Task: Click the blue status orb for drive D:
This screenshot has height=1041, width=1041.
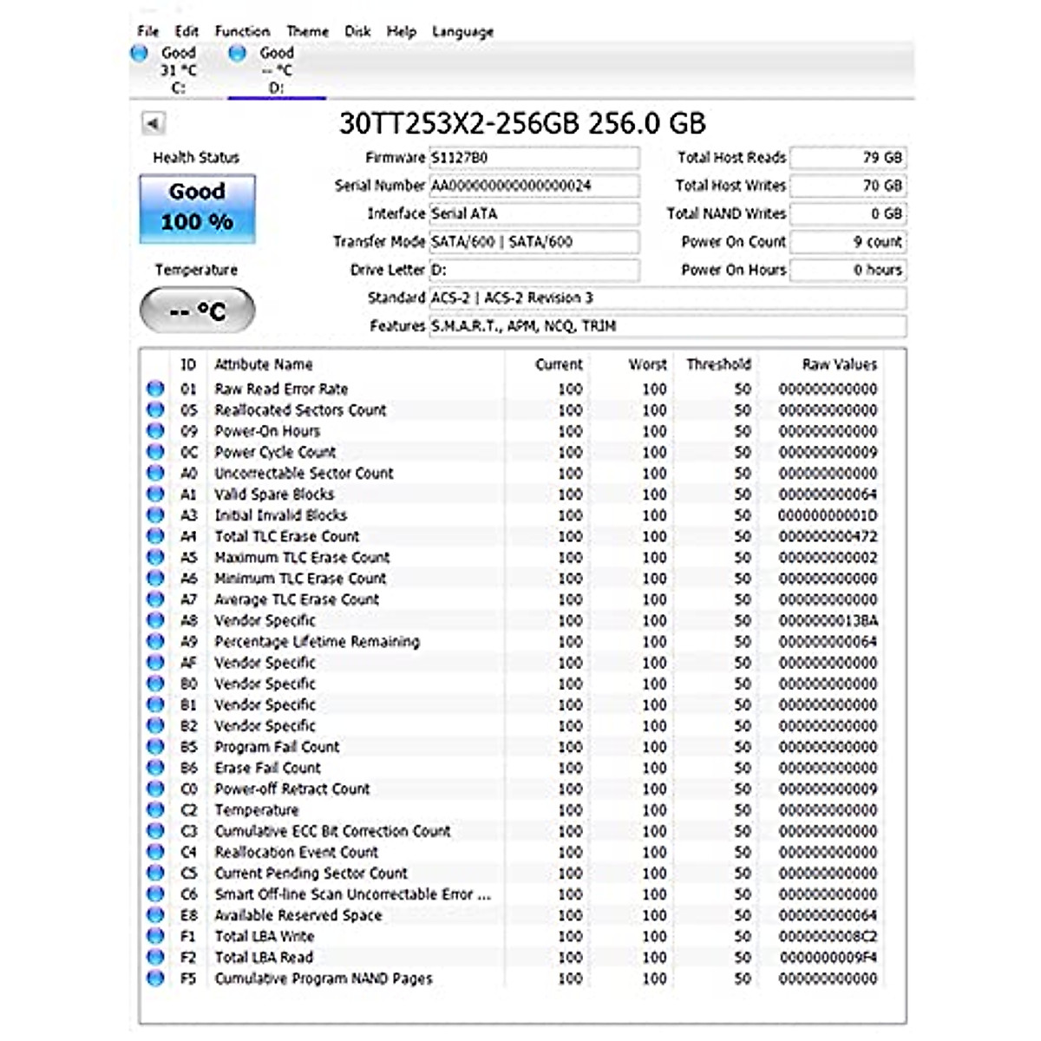Action: pyautogui.click(x=237, y=53)
